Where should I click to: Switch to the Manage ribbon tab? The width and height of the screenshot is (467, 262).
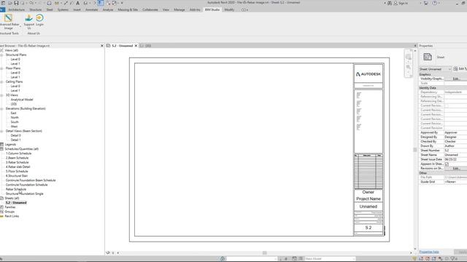pyautogui.click(x=180, y=9)
